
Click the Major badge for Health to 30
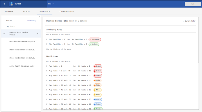click(x=97, y=80)
